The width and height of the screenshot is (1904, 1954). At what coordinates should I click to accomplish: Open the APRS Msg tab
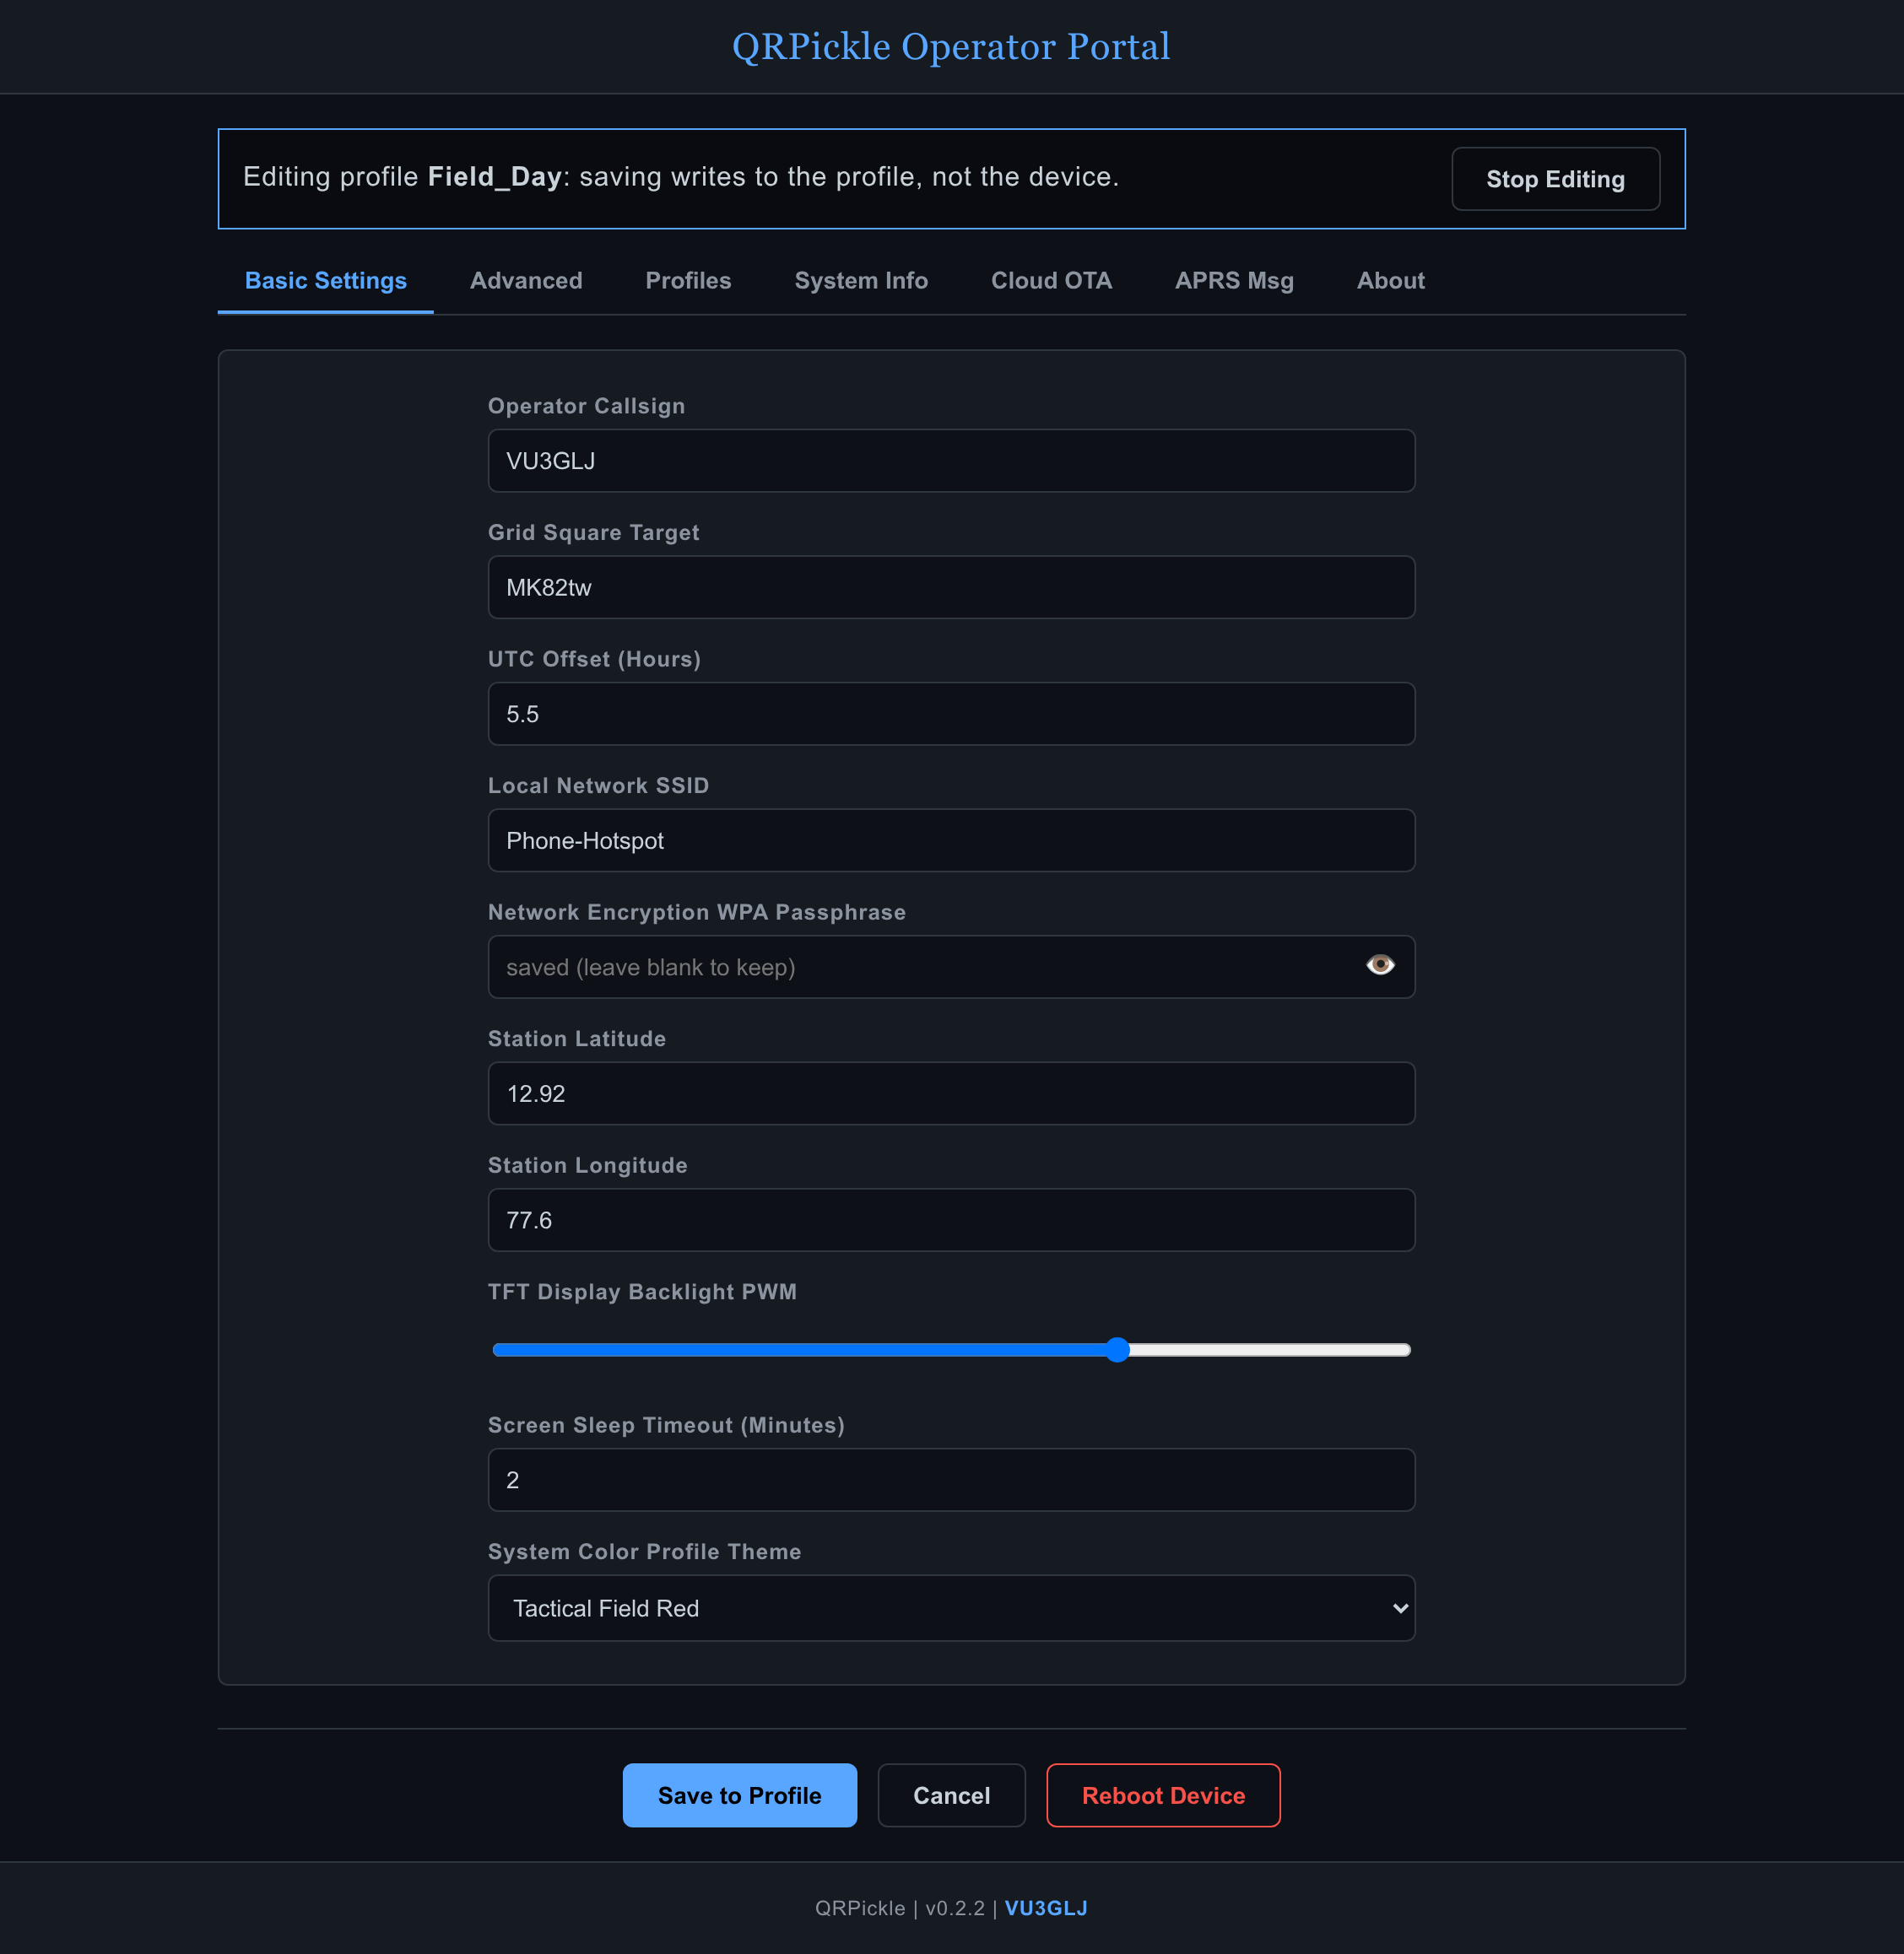click(1234, 281)
